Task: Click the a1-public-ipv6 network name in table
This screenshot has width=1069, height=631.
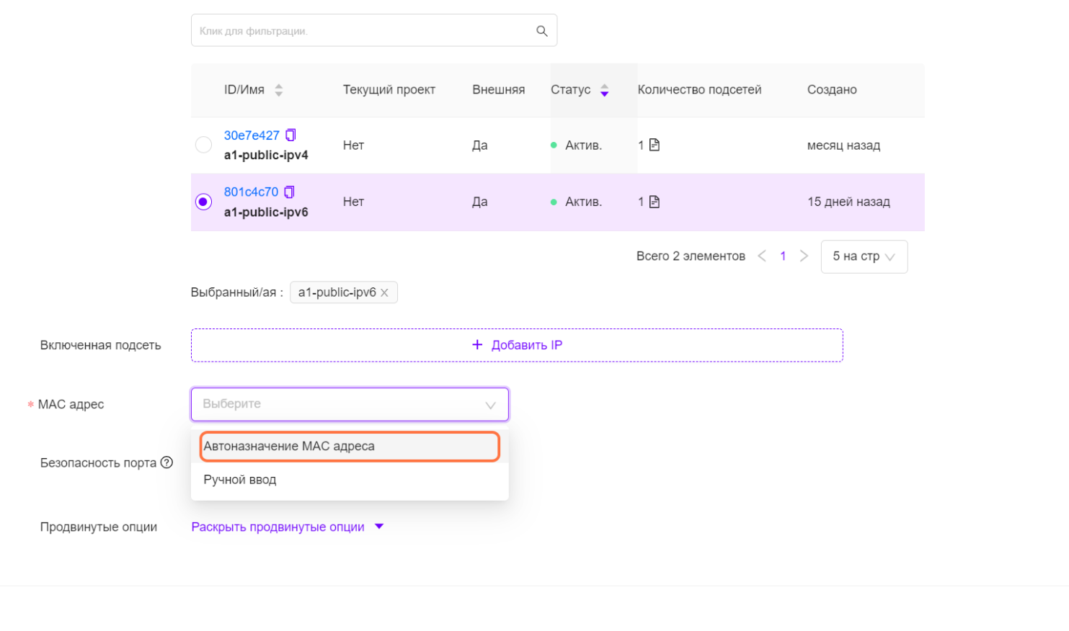Action: [x=266, y=212]
